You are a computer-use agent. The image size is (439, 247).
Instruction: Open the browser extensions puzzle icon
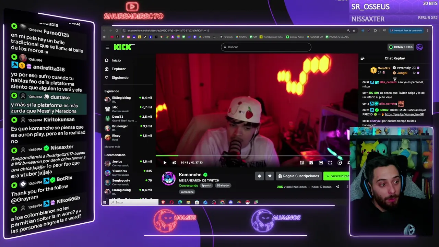(x=375, y=31)
